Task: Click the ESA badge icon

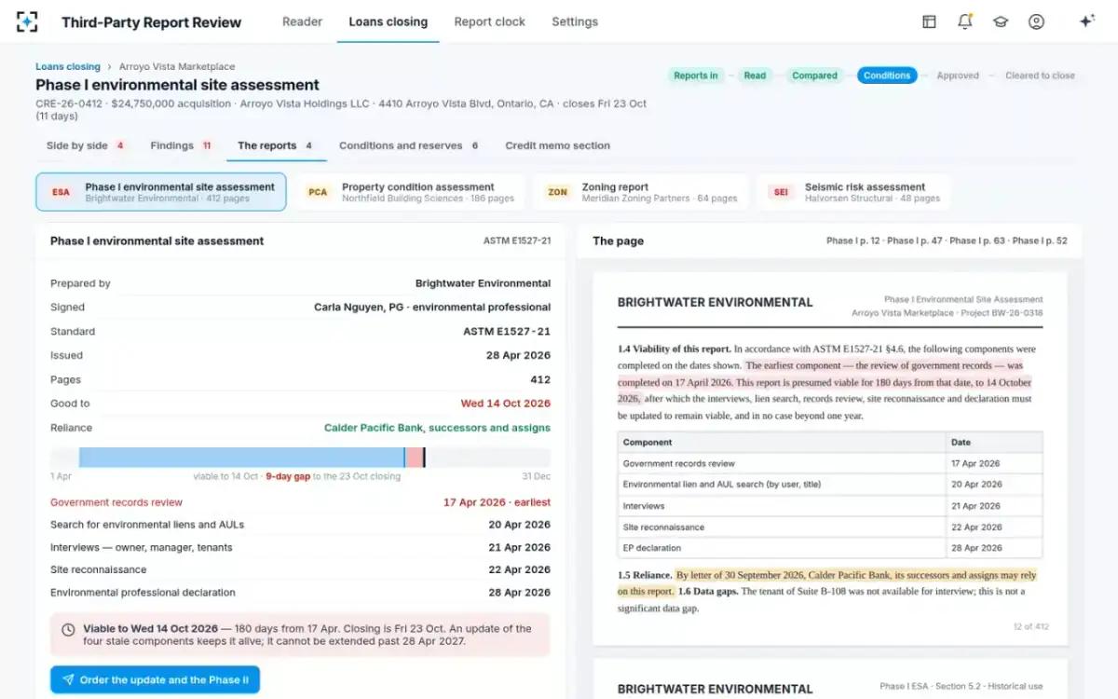Action: point(61,192)
